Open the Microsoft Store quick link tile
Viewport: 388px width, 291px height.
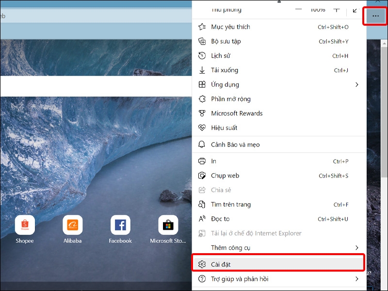[168, 225]
